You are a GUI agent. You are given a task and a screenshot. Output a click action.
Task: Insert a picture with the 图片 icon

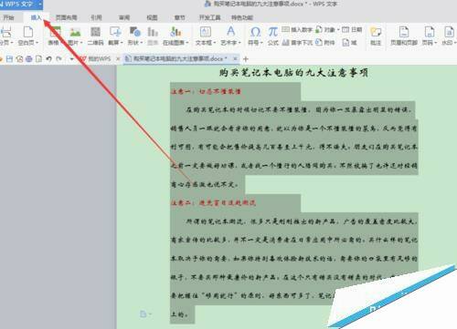click(x=75, y=32)
